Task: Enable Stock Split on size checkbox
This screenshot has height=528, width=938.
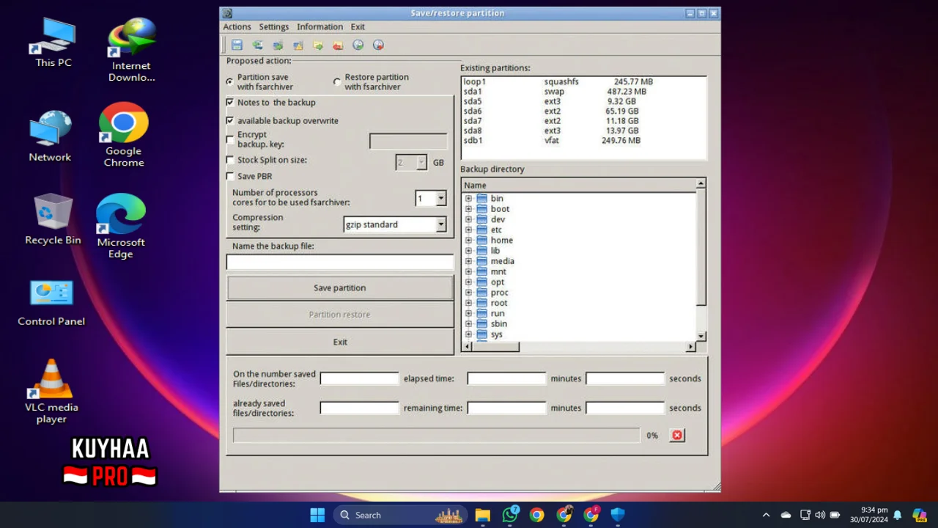Action: click(230, 160)
